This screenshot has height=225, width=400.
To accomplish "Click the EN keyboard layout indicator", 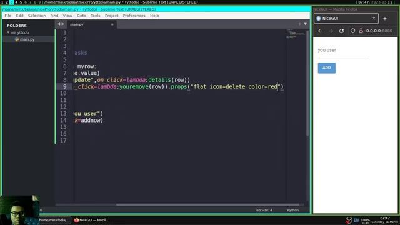I will point(356,220).
